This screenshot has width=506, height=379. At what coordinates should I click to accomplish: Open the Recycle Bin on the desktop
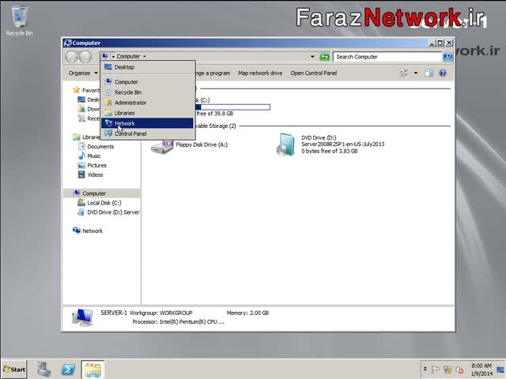tap(19, 21)
